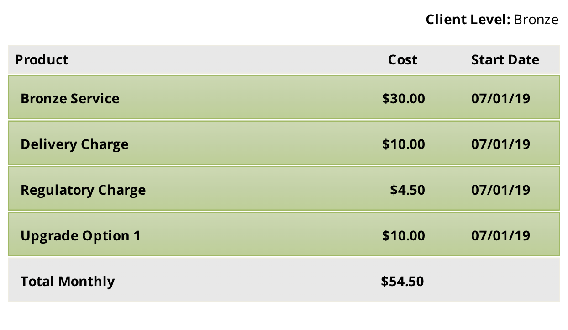Click the Delivery Charge start date
Screen dimensions: 568x330
tap(500, 144)
